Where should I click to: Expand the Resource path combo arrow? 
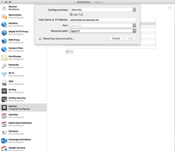tap(134, 31)
